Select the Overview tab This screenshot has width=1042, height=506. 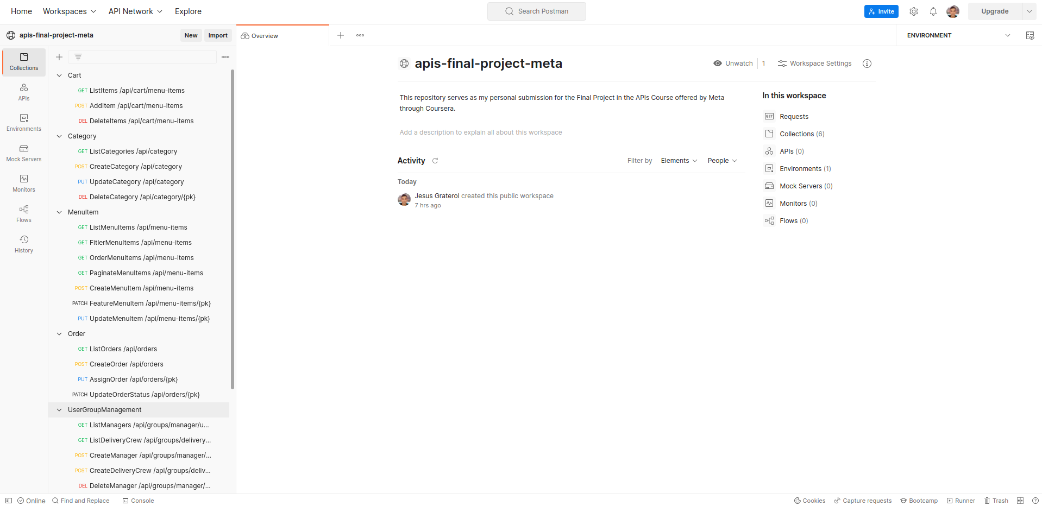[283, 36]
